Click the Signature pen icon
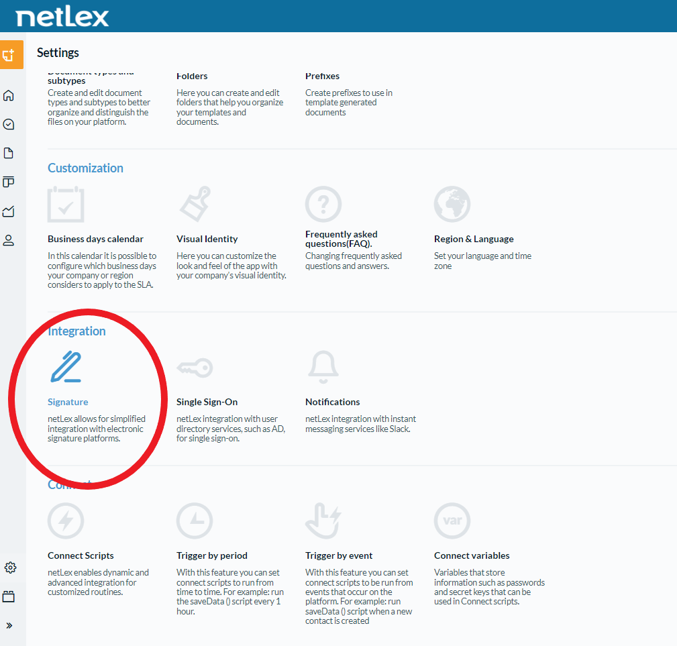 [66, 367]
